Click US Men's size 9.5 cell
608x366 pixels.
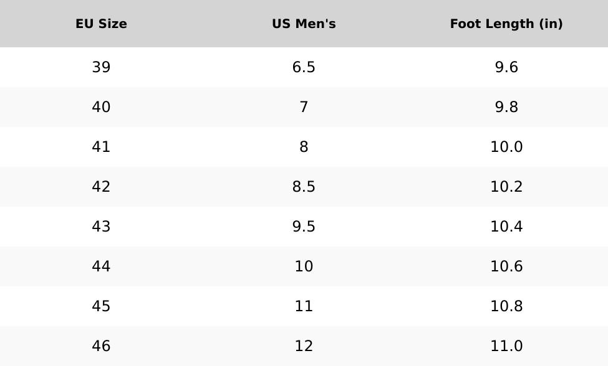point(304,227)
